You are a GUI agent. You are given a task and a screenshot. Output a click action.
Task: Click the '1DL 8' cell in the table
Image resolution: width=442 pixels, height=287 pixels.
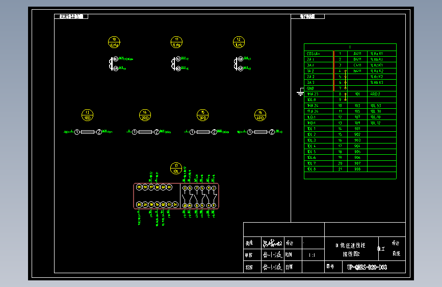point(319,169)
